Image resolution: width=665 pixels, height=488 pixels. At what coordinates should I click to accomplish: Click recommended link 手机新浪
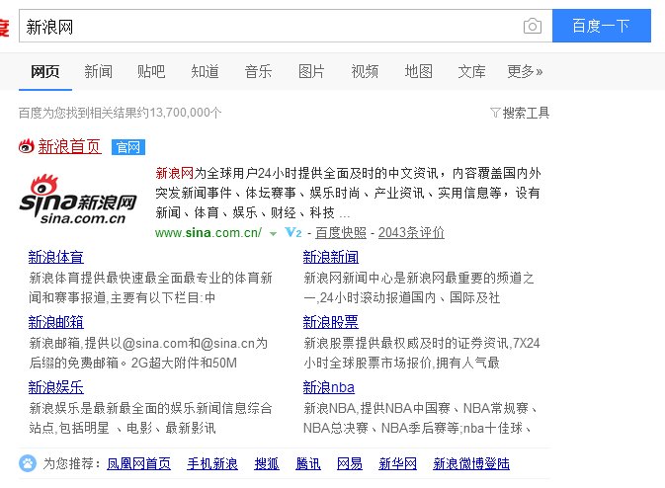212,463
